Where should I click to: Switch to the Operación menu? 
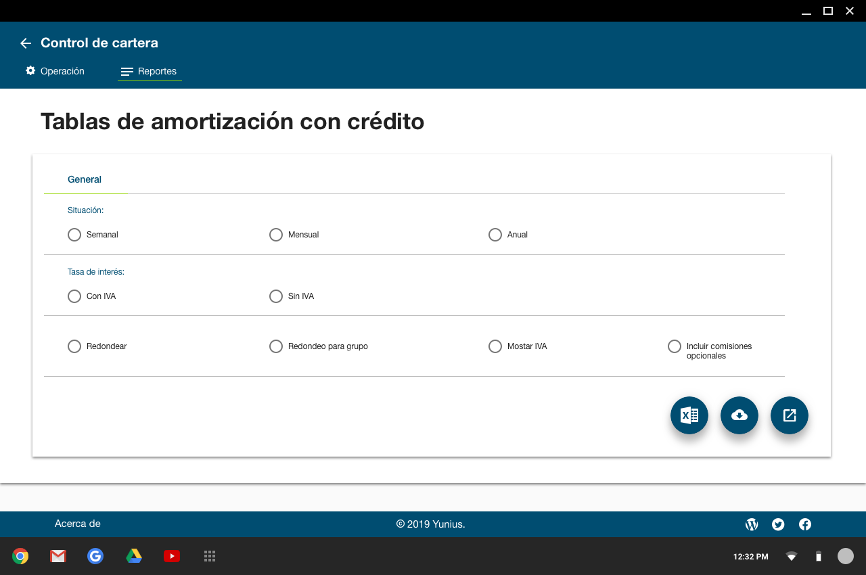tap(55, 71)
